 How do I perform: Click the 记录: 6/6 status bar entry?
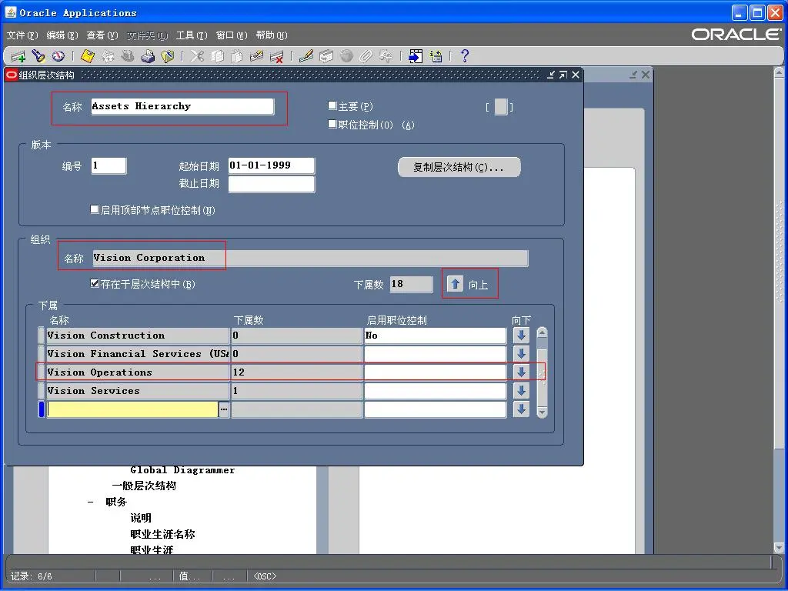coord(31,576)
